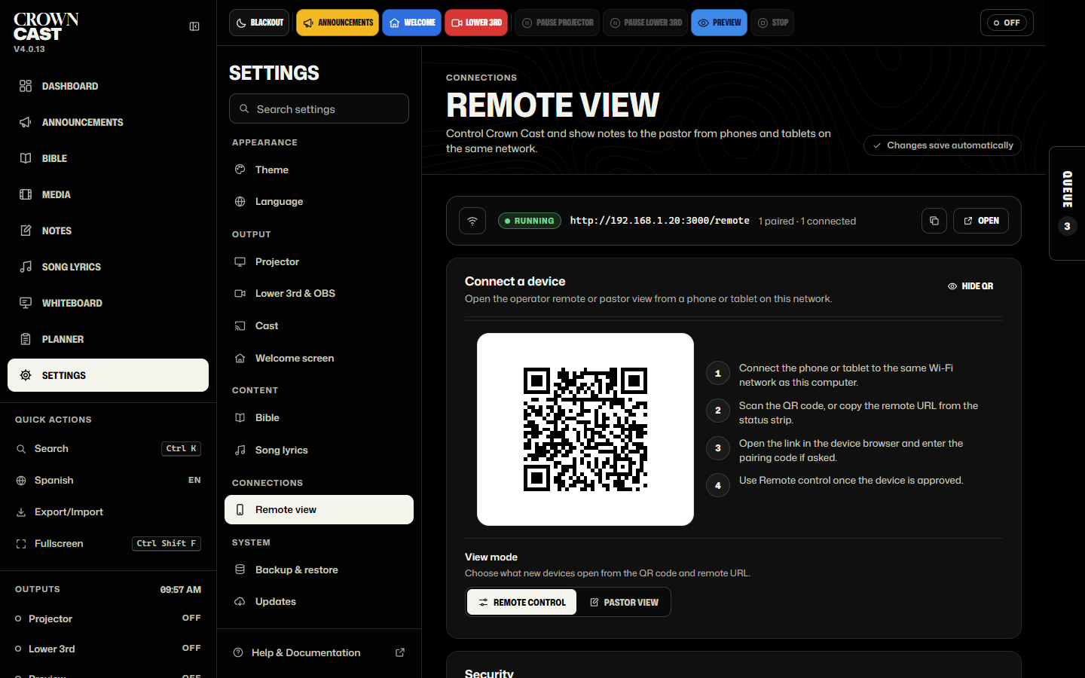Click the yellow Announcements toolbar button
The height and width of the screenshot is (678, 1085).
click(338, 23)
